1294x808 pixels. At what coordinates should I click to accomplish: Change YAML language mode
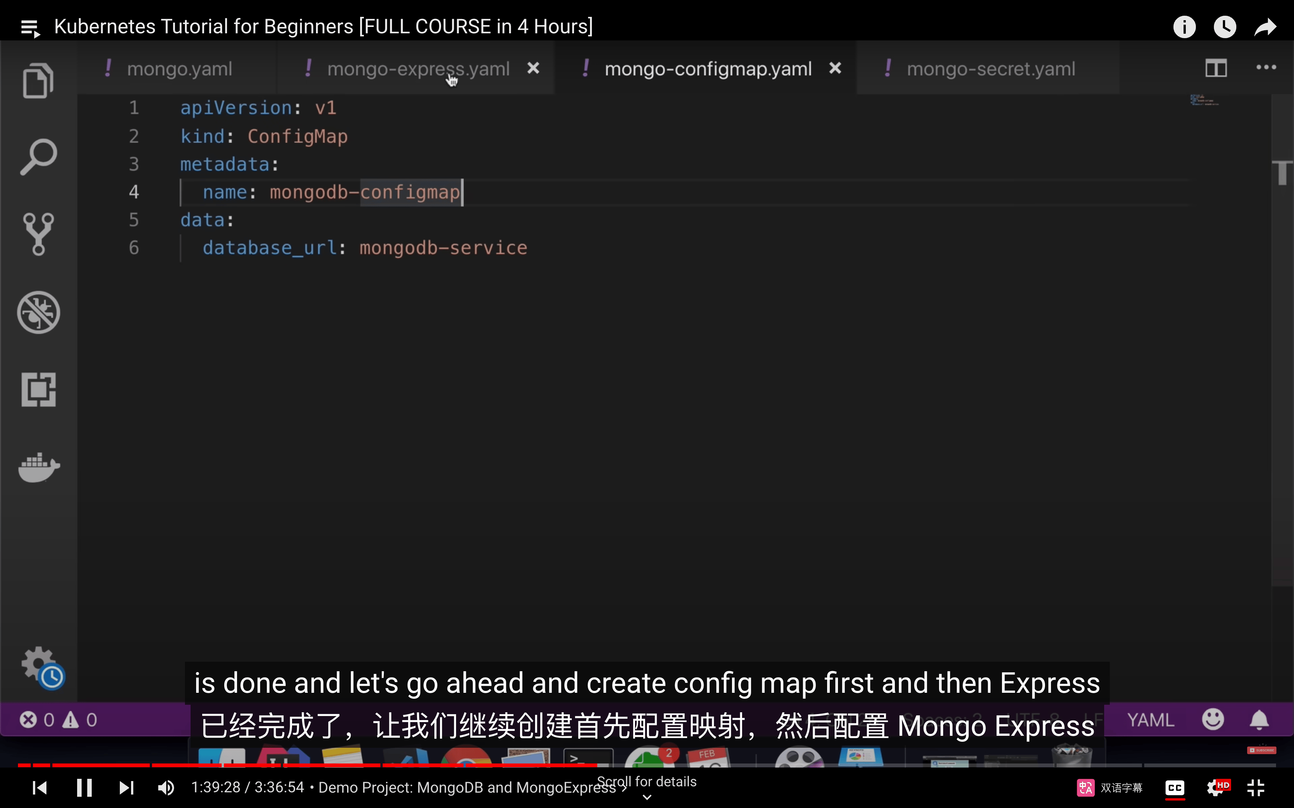(x=1151, y=720)
